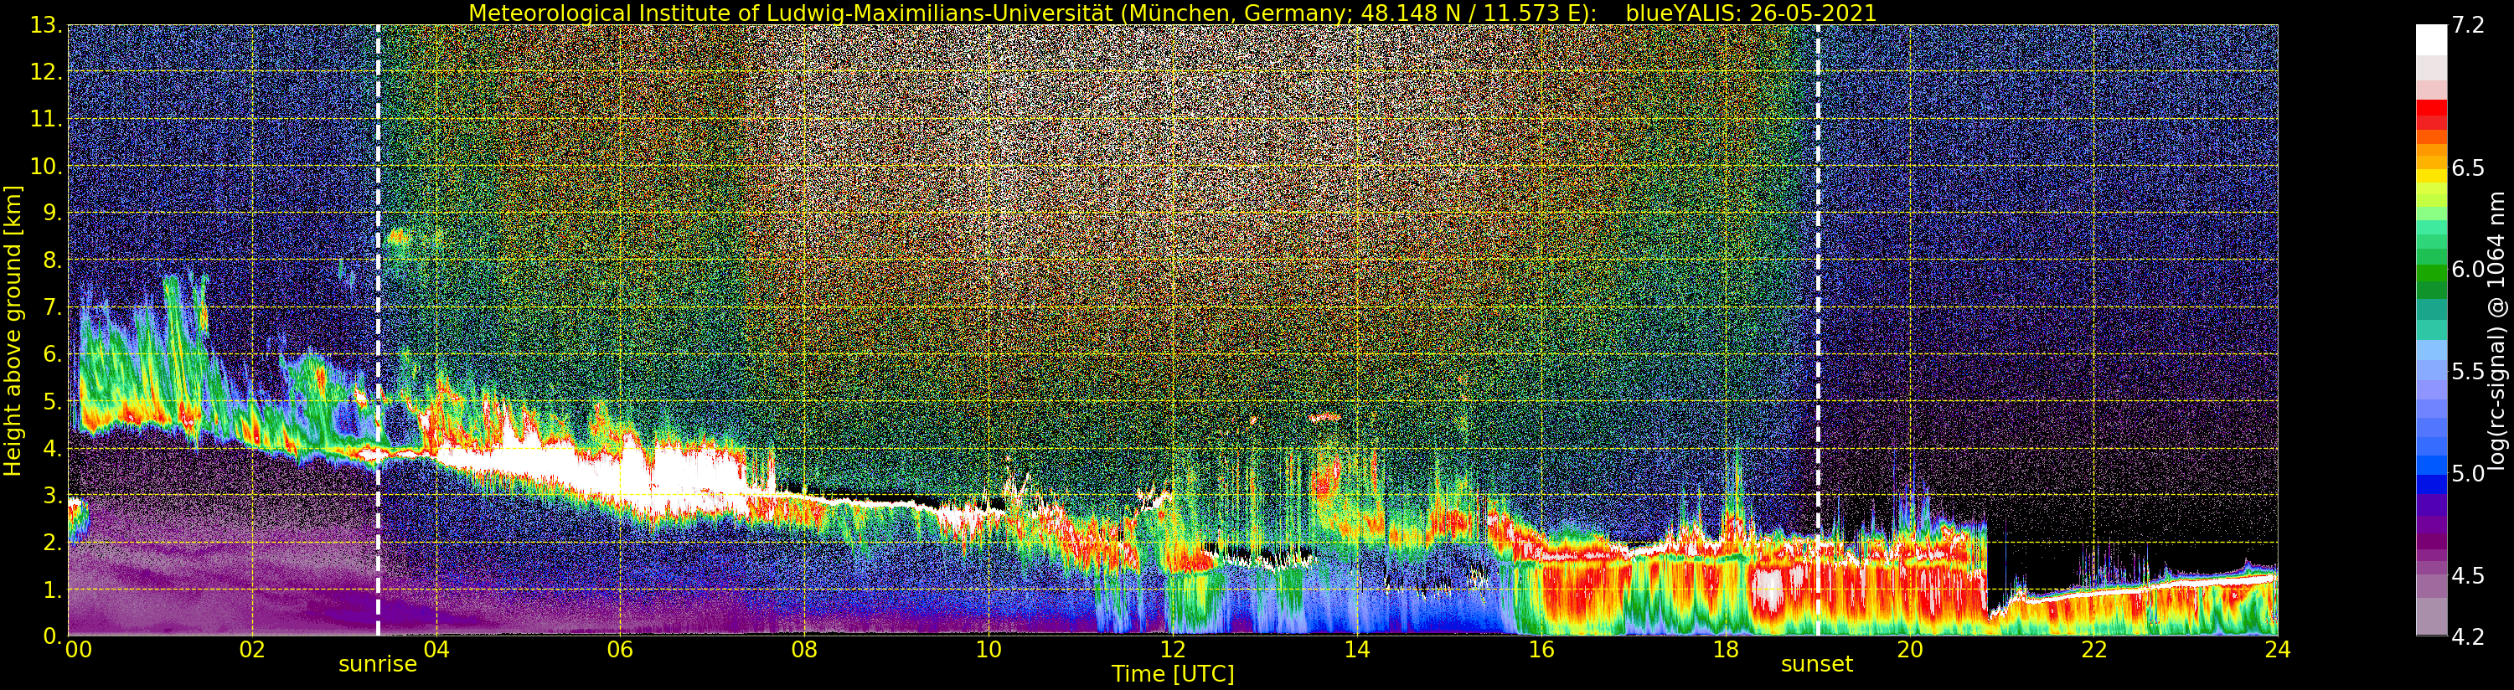Screen dimensions: 2514x690
Task: Click the colorbar tick value 4.5
Action: click(2468, 576)
